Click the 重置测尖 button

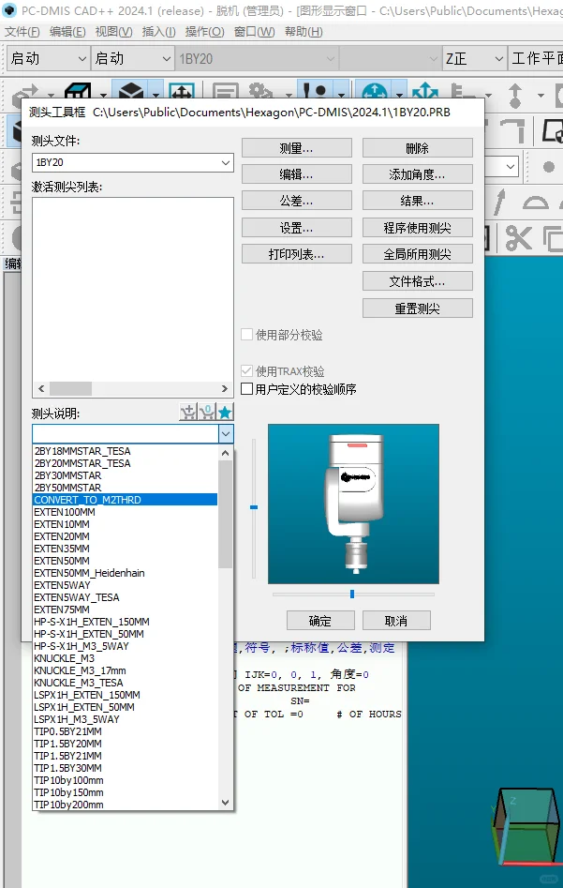coord(418,309)
